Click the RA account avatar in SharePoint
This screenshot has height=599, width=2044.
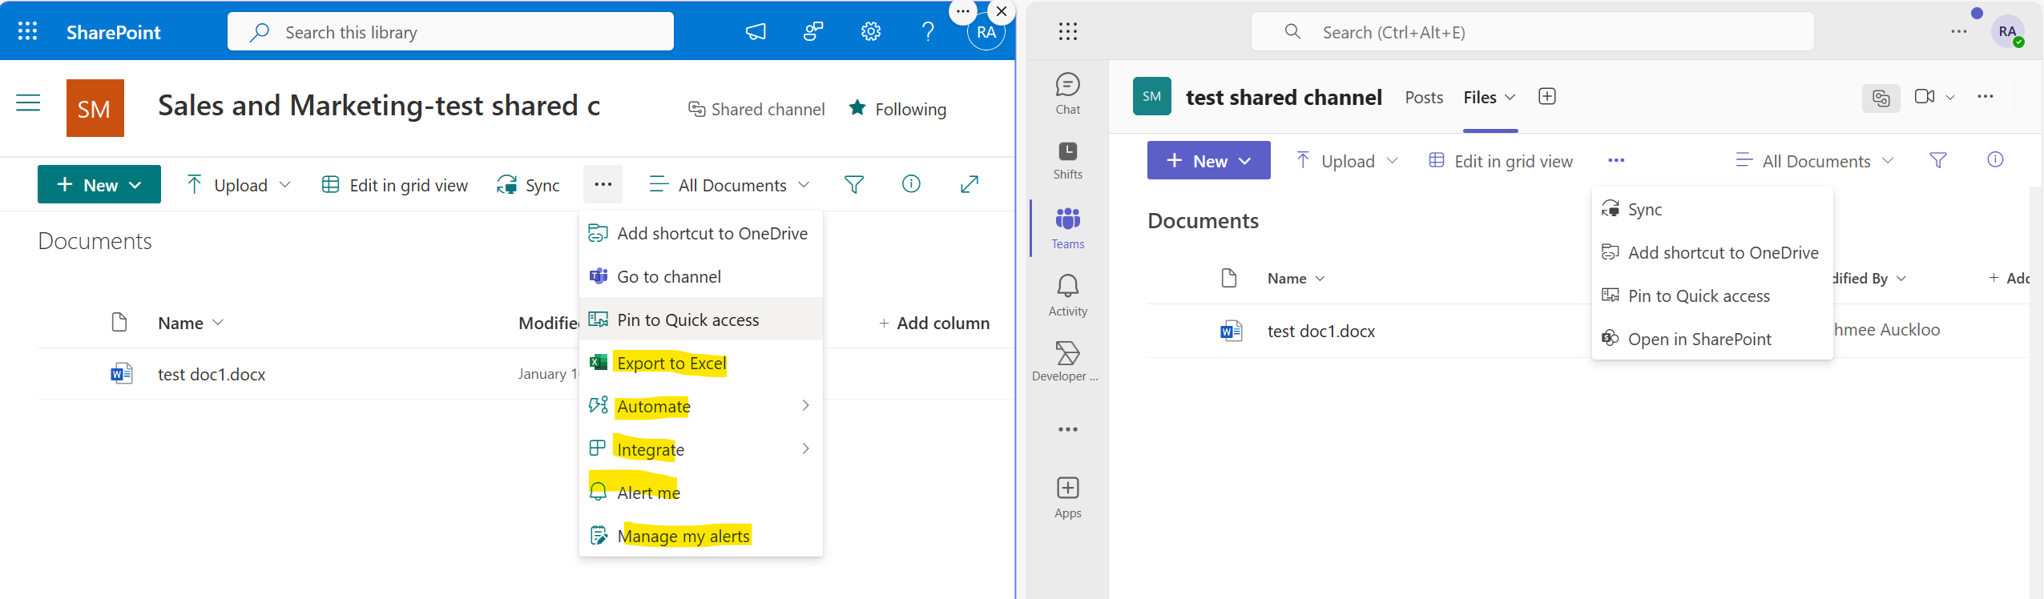[x=986, y=33]
